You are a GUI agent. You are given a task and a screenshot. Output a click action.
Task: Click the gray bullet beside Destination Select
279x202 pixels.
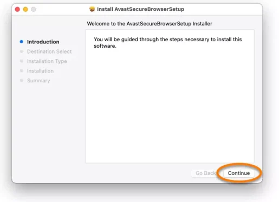pyautogui.click(x=22, y=51)
